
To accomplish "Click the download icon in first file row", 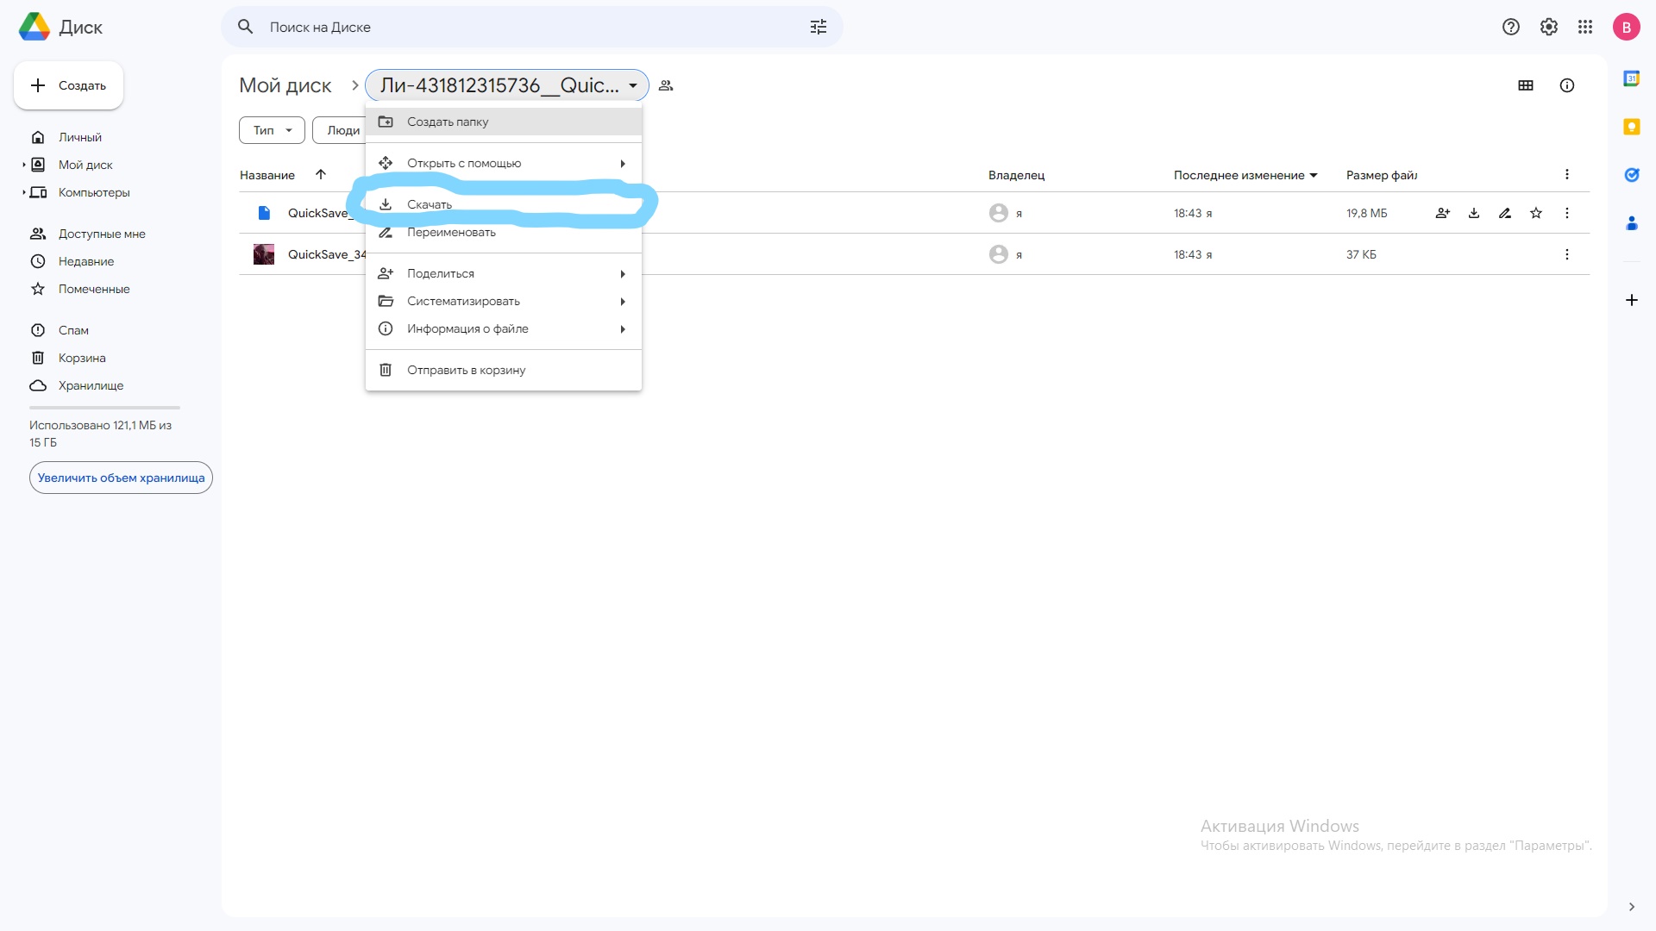I will pyautogui.click(x=1474, y=213).
